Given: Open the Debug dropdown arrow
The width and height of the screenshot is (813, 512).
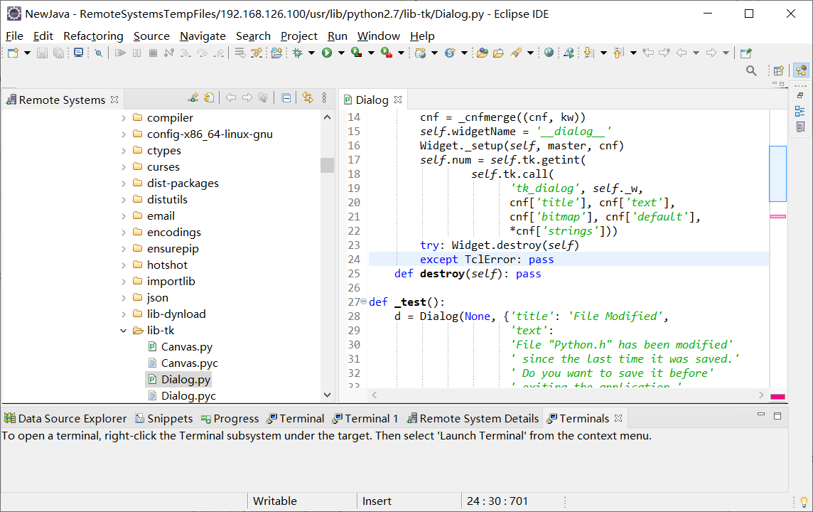Looking at the screenshot, I should pos(311,53).
